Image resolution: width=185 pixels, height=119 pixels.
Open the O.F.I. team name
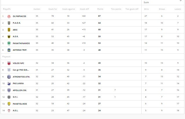point(15,97)
